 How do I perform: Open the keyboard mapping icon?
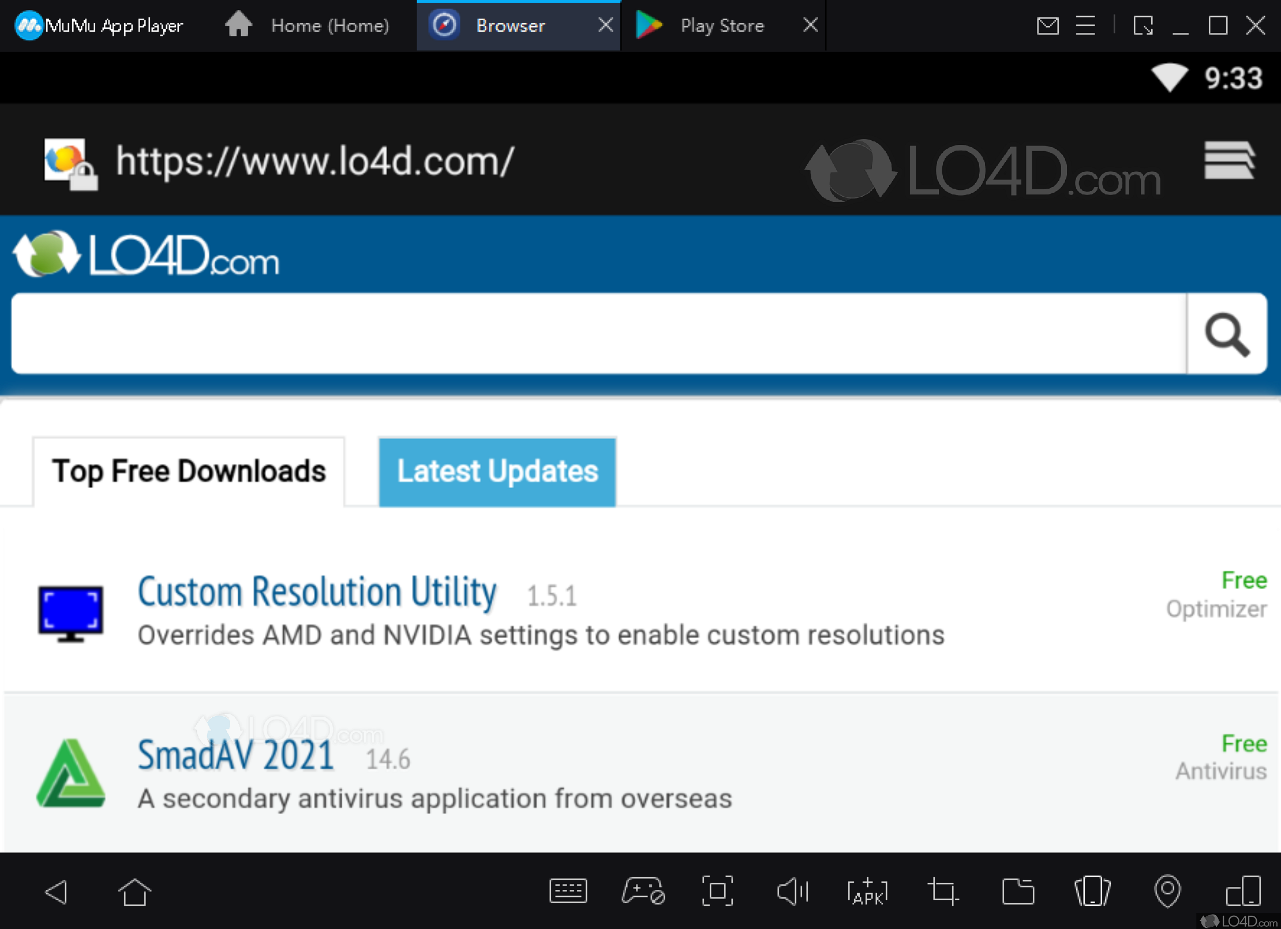568,891
